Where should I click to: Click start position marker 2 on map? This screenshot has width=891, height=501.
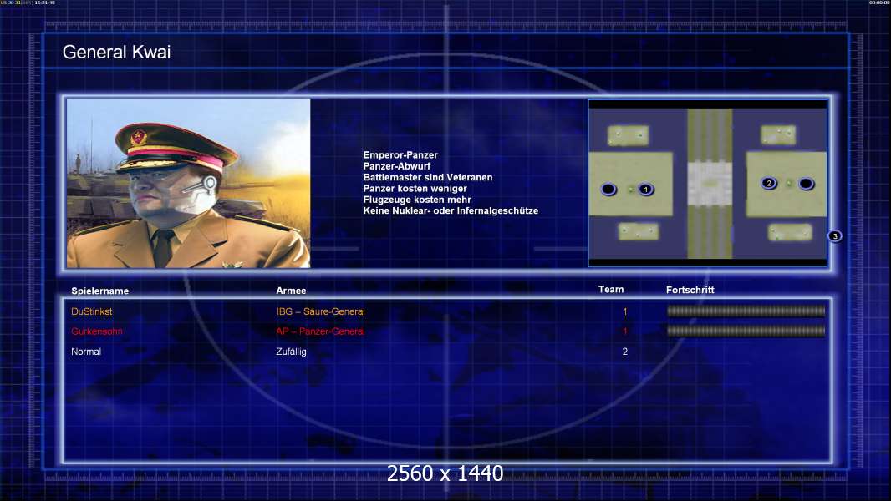click(769, 183)
